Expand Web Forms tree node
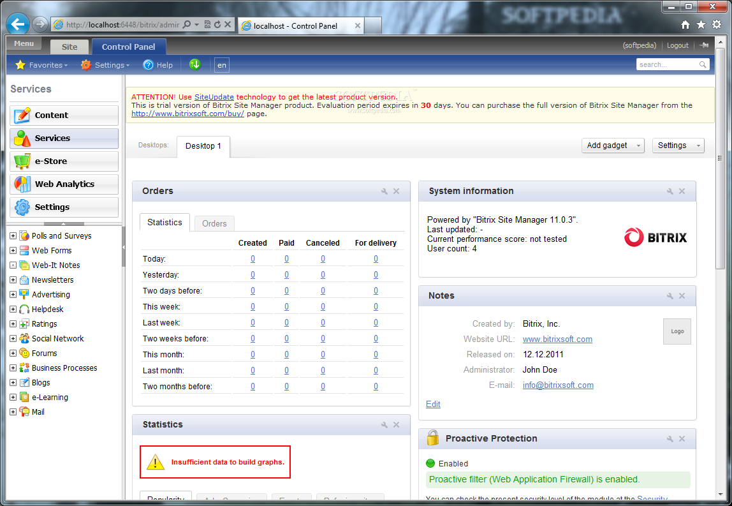Screen dimensions: 732x506 pos(13,250)
